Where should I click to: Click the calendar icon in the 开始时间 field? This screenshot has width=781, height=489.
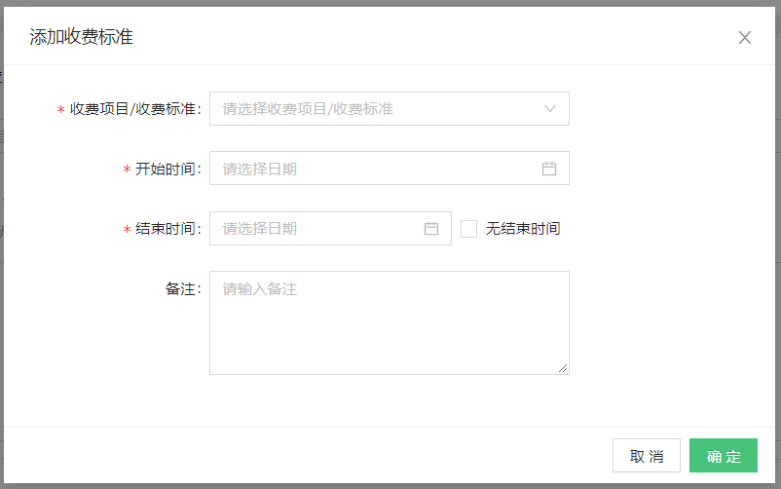coord(549,169)
